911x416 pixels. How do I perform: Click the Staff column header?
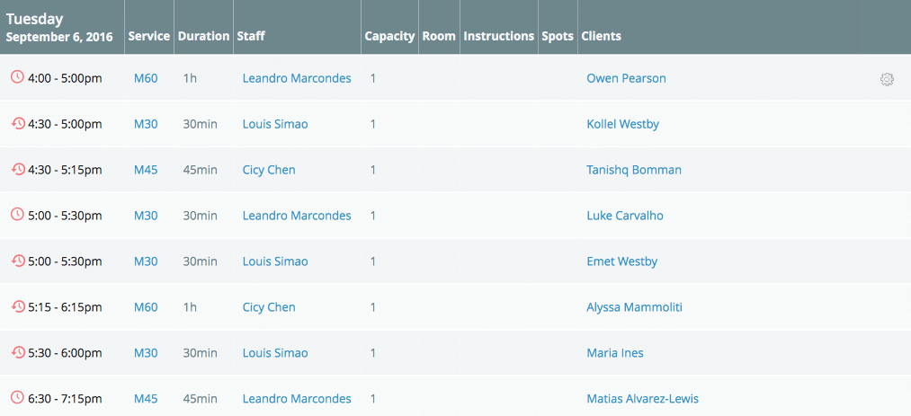pyautogui.click(x=251, y=36)
